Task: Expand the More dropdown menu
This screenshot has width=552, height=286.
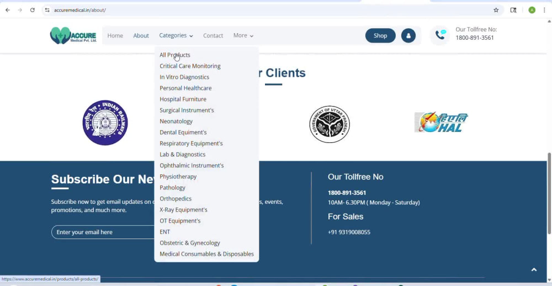Action: point(243,35)
